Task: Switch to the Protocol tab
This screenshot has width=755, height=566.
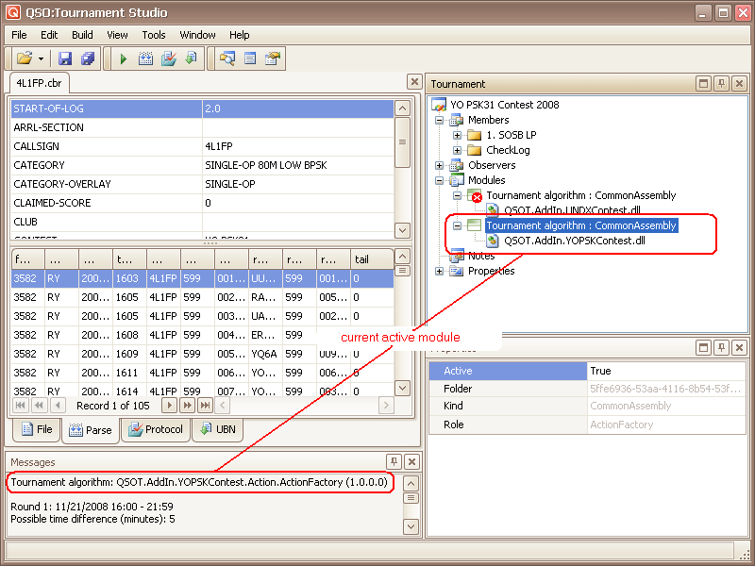Action: pos(156,430)
